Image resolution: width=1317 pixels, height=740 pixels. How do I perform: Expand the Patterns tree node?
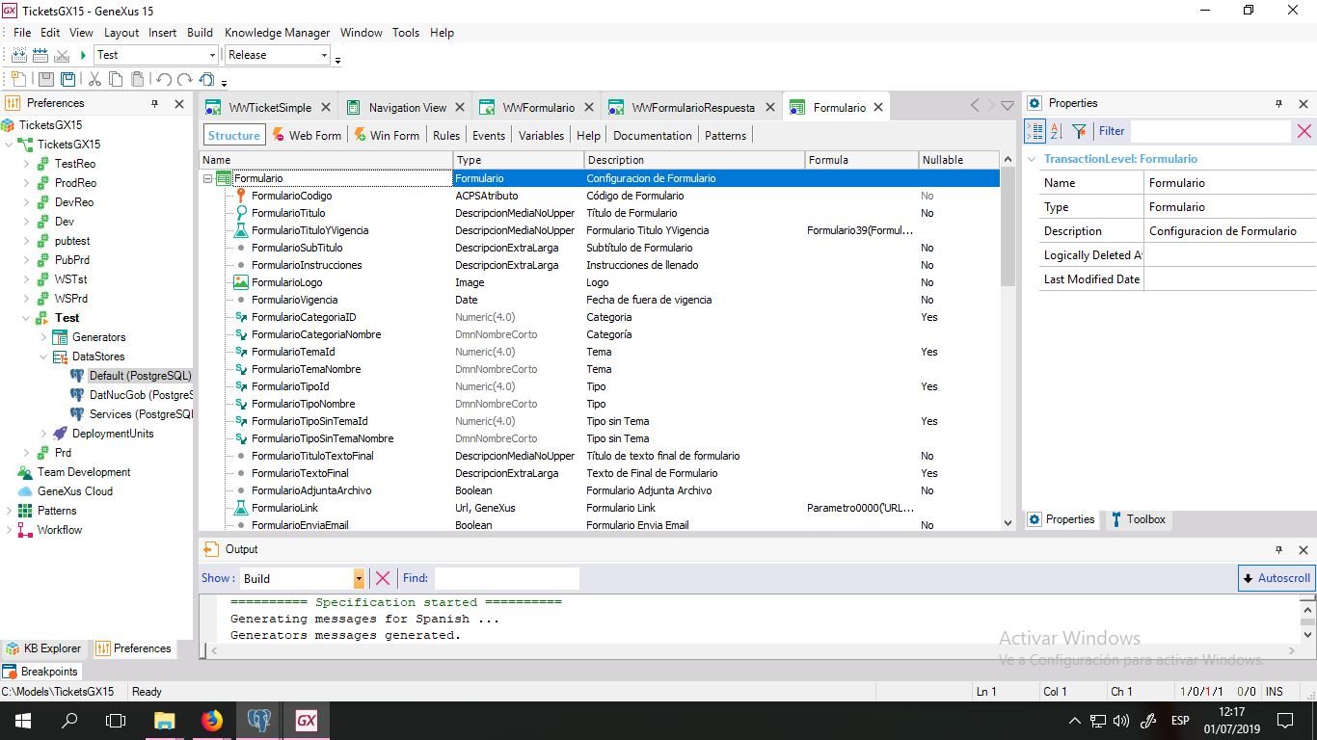9,511
